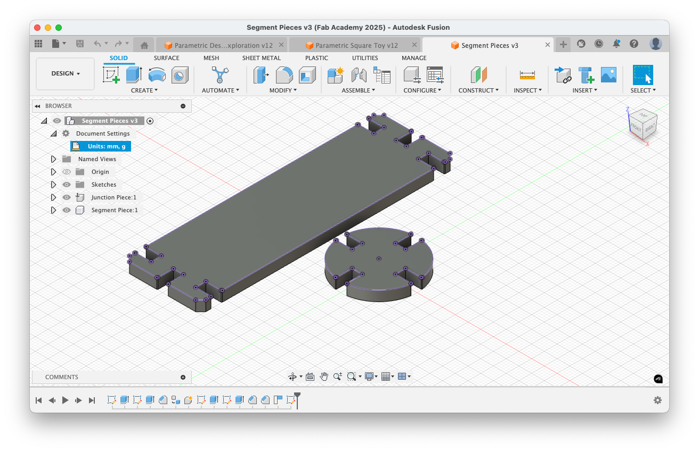Click the Insert Derive icon
699x452 pixels.
[563, 75]
